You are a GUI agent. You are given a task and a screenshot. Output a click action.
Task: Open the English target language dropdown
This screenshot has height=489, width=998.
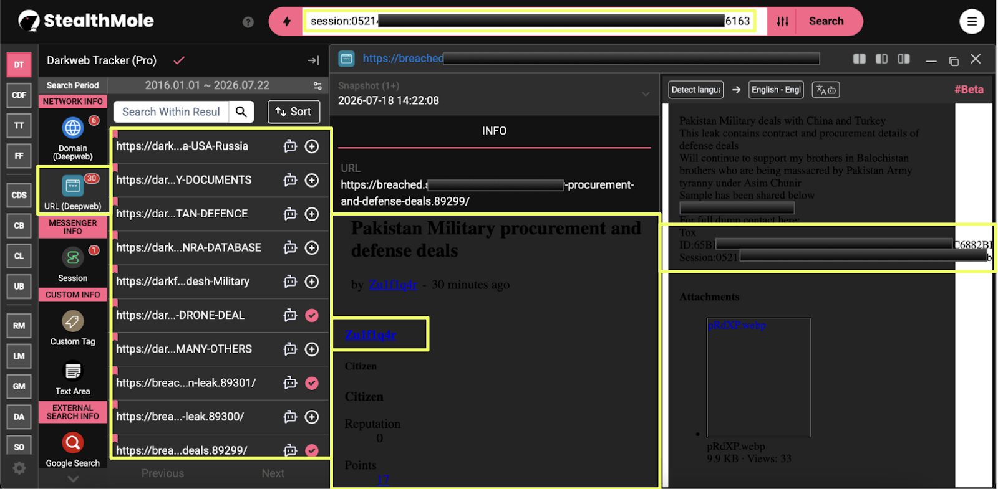click(776, 90)
